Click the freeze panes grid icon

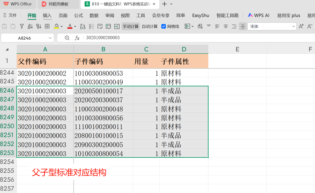(187, 26)
